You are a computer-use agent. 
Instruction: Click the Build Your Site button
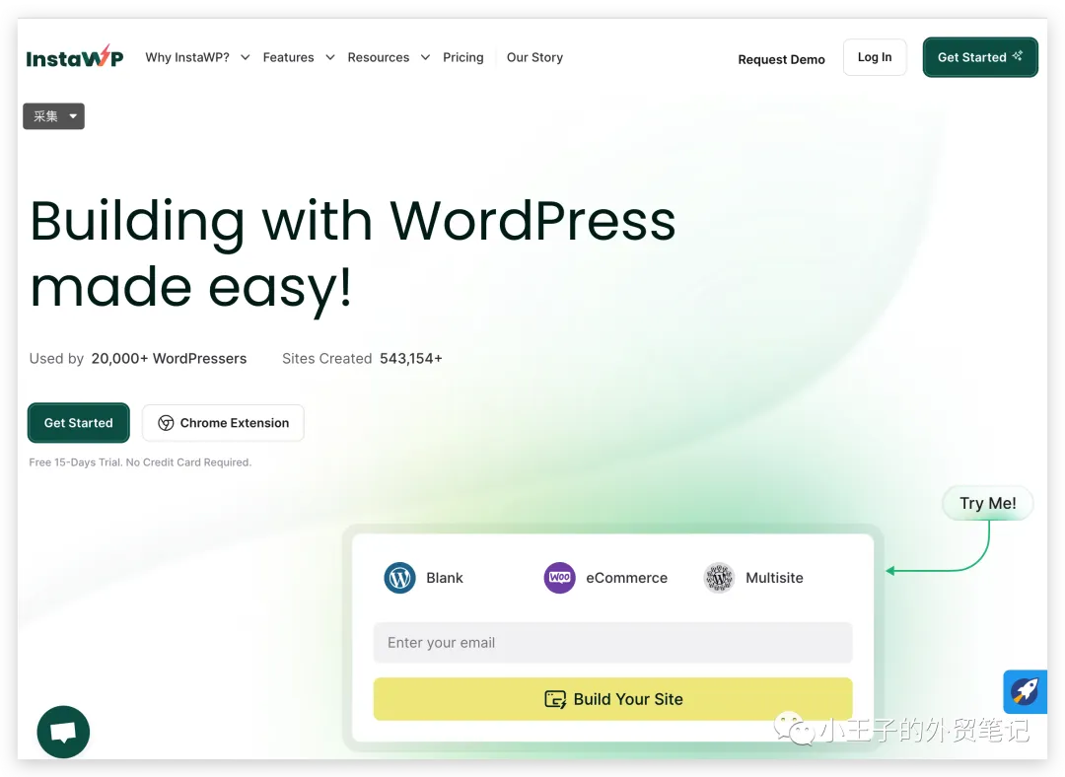(x=612, y=699)
